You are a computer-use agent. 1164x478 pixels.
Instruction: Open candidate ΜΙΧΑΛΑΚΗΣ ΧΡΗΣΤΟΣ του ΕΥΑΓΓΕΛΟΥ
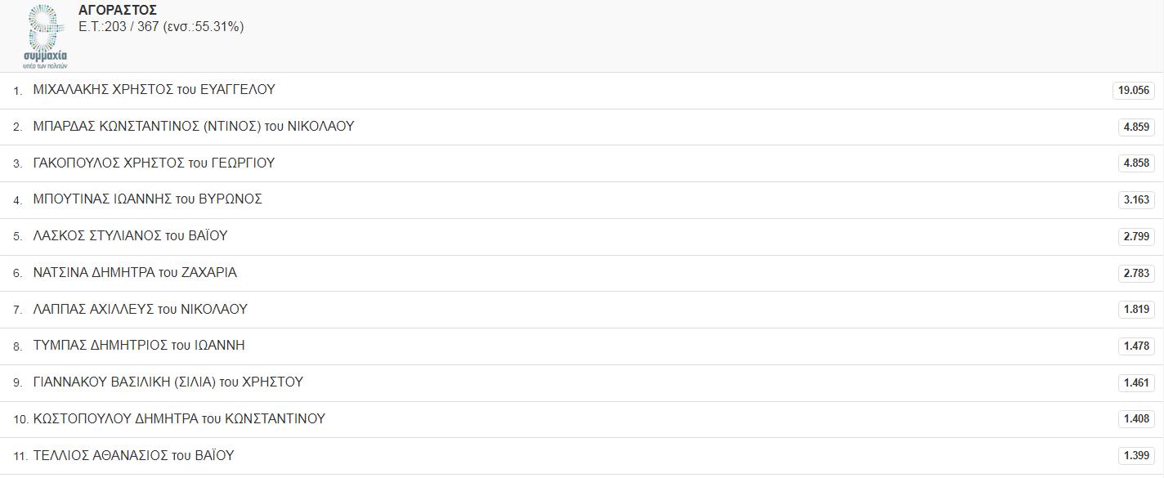(x=154, y=90)
